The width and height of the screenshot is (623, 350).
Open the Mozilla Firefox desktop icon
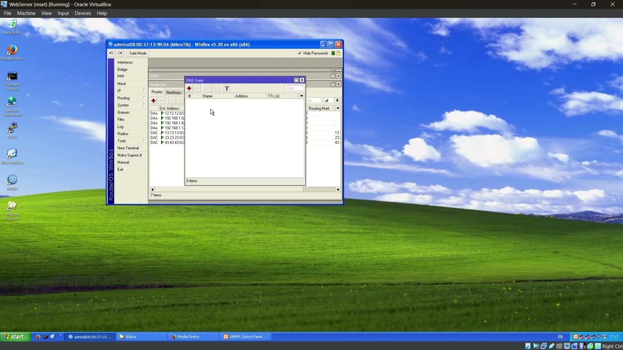click(x=12, y=53)
